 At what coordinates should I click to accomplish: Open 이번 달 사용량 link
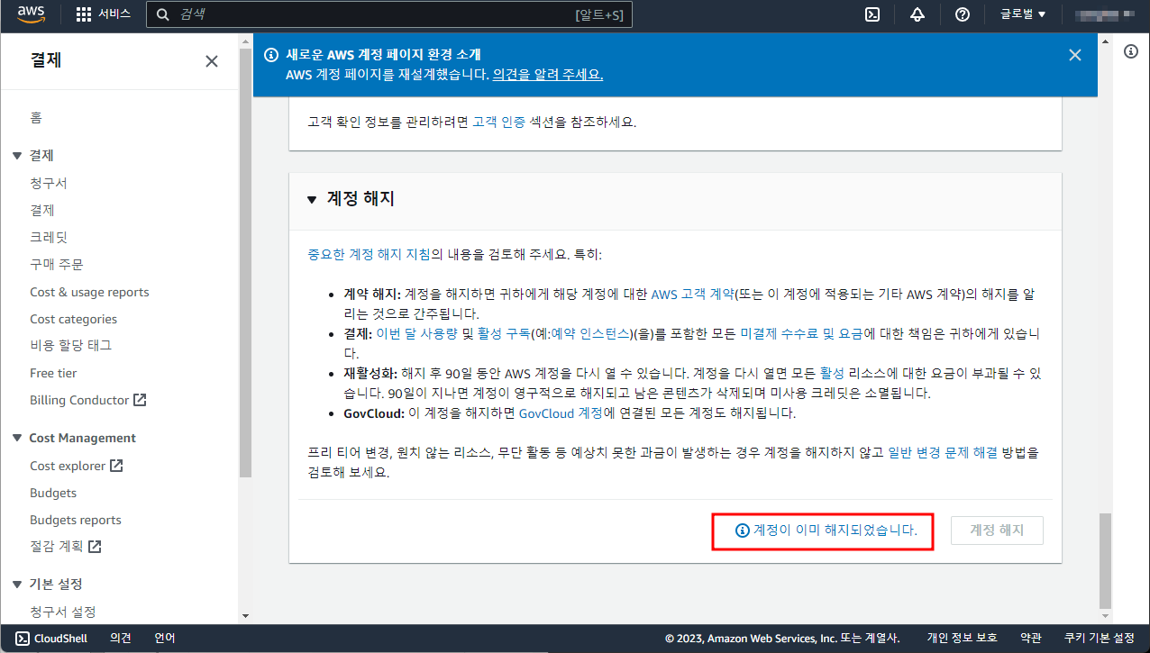pyautogui.click(x=415, y=333)
